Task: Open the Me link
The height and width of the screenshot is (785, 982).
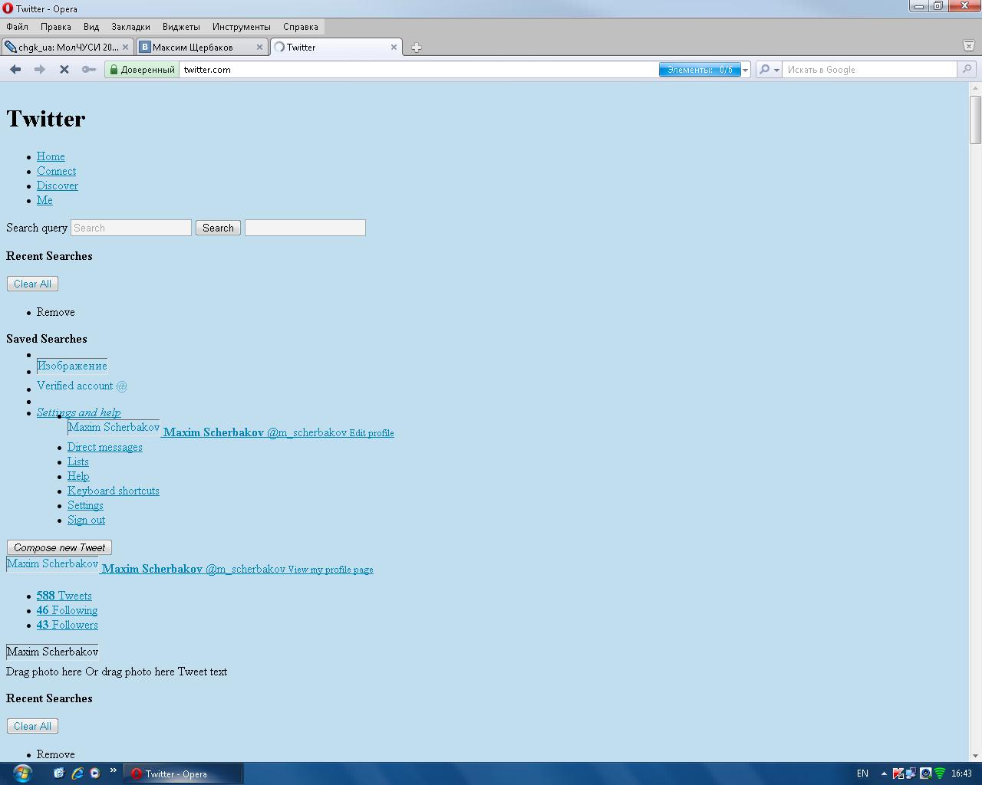Action: tap(44, 200)
